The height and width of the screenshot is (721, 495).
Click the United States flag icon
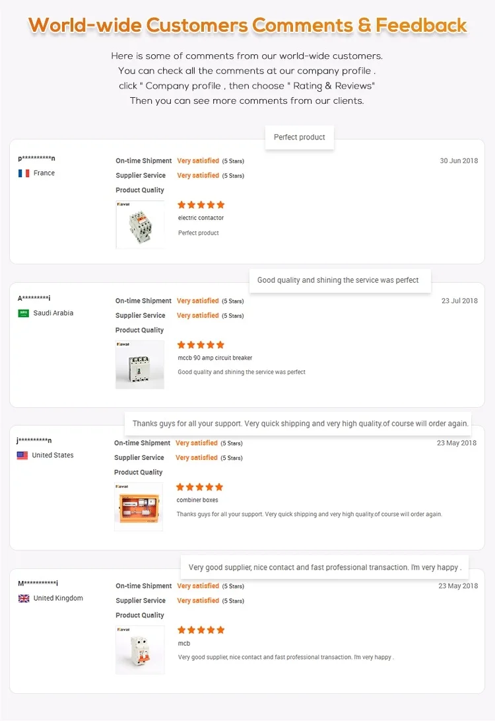(22, 455)
